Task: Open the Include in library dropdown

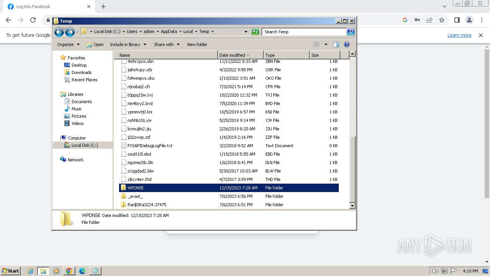Action: (x=128, y=44)
